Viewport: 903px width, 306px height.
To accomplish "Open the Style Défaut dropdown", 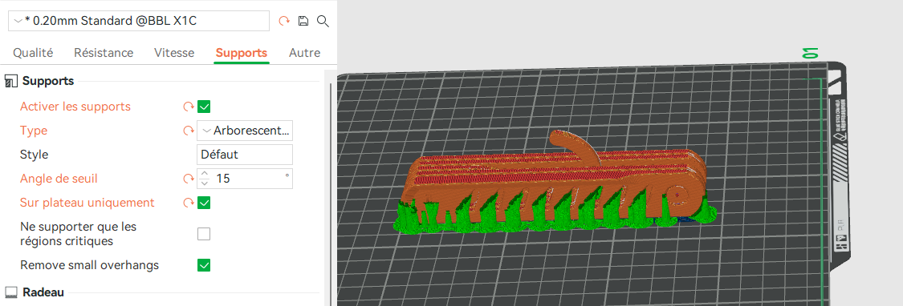I will pyautogui.click(x=245, y=155).
